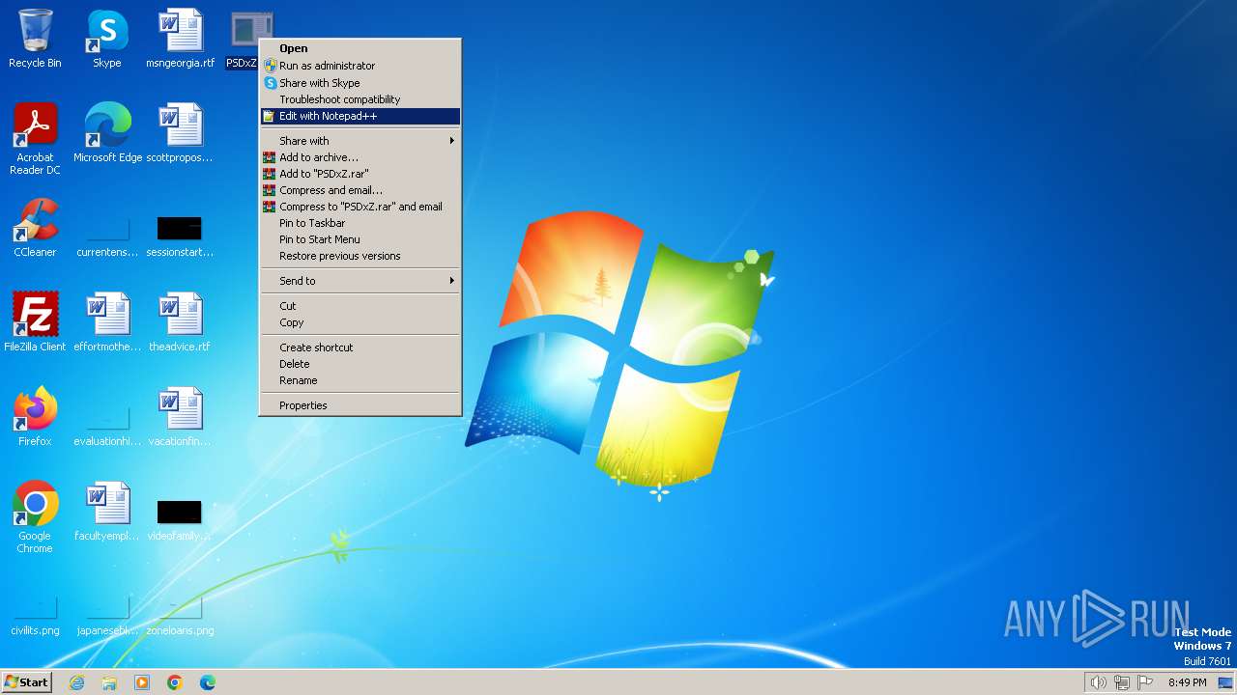Choose Troubleshoot compatibility
The image size is (1237, 695).
coord(360,99)
